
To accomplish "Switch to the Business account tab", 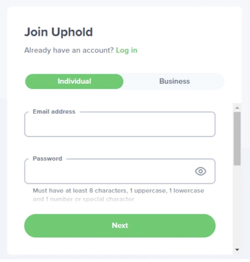I will 174,81.
